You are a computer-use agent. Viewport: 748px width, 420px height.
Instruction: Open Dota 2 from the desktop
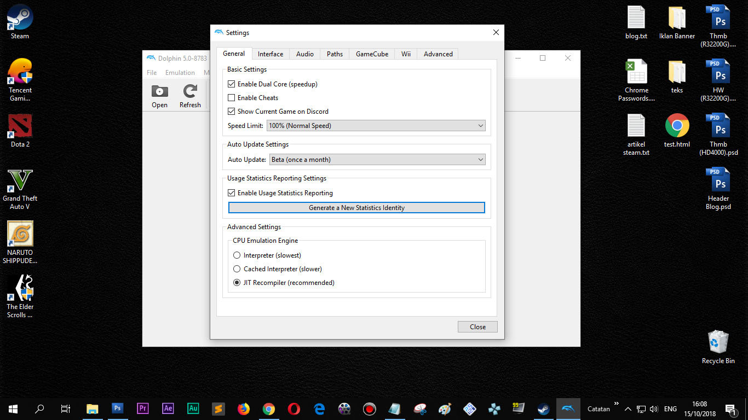[20, 127]
